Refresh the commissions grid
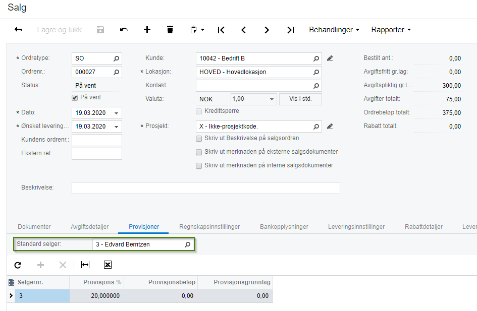Screen dimensions: 477x311 [x=18, y=265]
